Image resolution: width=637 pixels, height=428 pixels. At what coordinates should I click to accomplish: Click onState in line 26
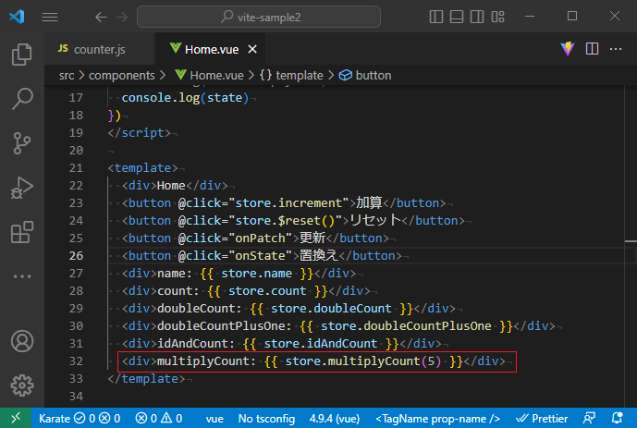tap(261, 256)
